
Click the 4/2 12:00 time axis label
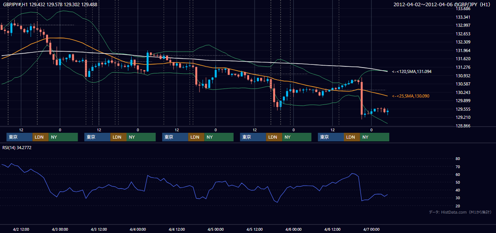(21, 229)
